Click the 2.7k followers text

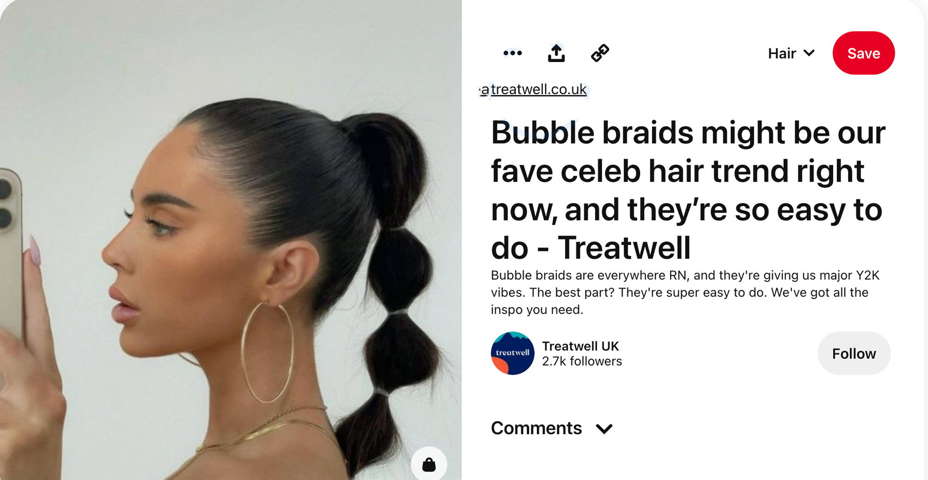(582, 361)
